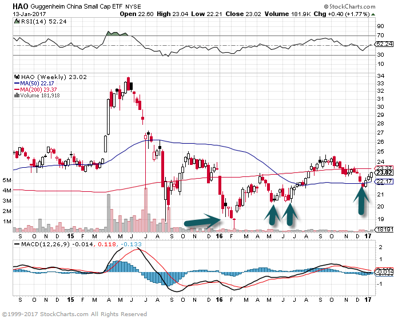Click the red line sample before MA(200)
Image resolution: width=410 pixels, height=327 pixels.
(x=17, y=89)
